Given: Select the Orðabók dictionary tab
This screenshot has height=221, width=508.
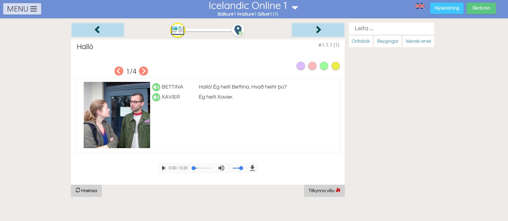Looking at the screenshot, I should pos(361,41).
